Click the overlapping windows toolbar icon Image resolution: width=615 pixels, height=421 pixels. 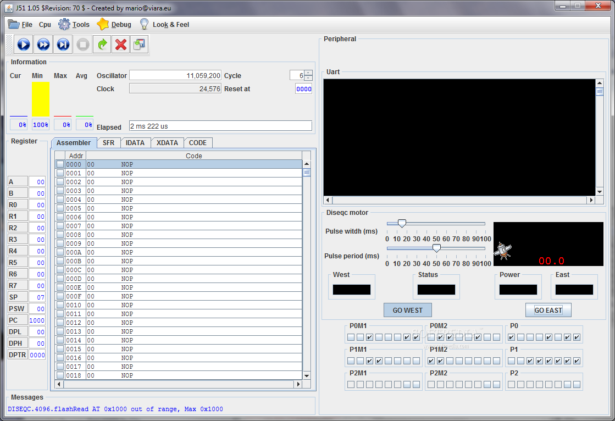139,45
